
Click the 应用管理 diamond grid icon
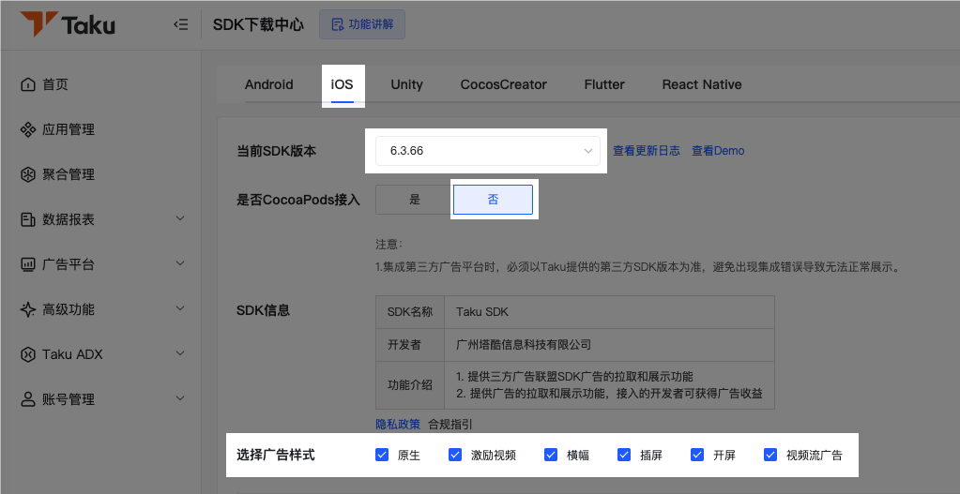point(28,129)
